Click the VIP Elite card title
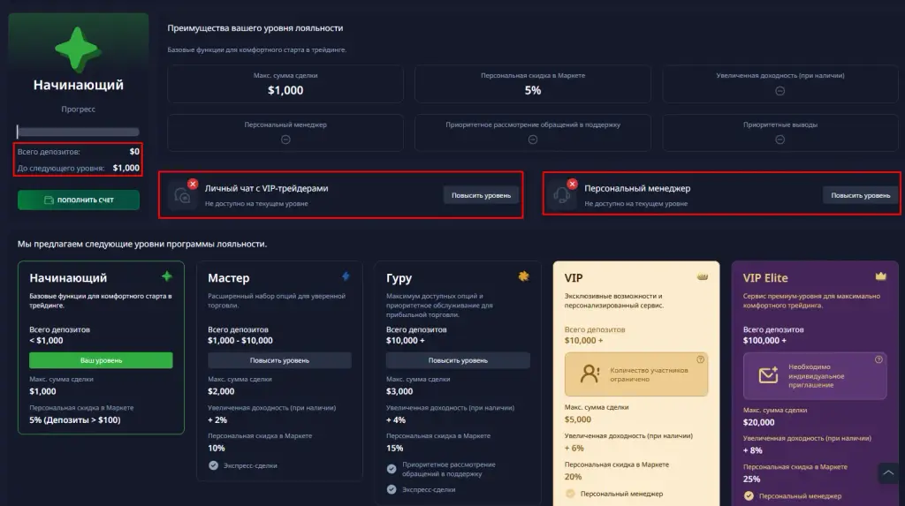The height and width of the screenshot is (506, 905). 765,277
